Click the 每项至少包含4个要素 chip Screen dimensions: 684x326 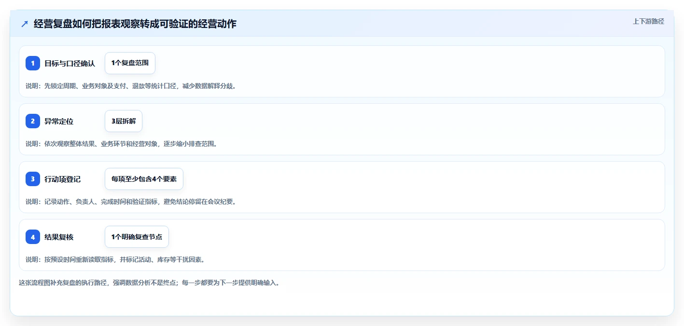[x=144, y=179]
